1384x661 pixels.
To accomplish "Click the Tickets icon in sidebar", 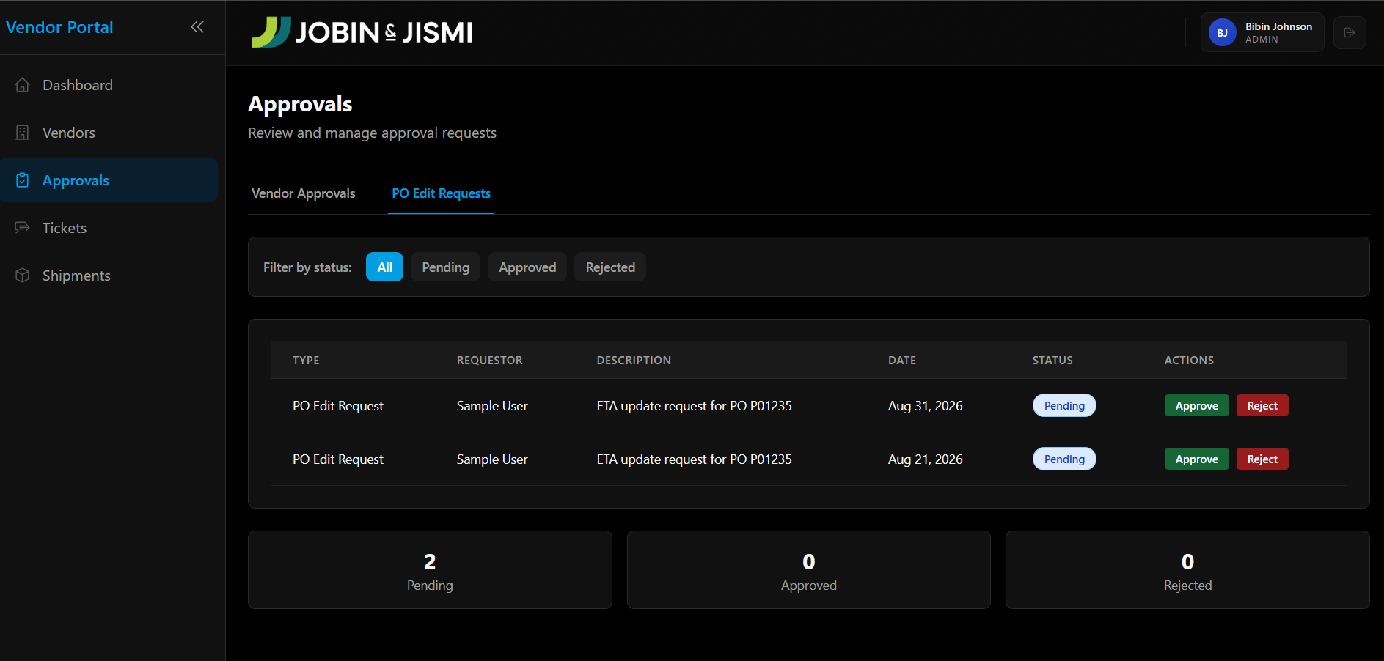I will [x=23, y=228].
